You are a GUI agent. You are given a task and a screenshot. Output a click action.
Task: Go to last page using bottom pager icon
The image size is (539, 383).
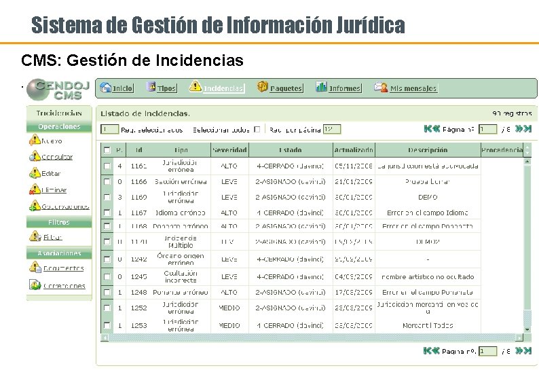tap(527, 350)
